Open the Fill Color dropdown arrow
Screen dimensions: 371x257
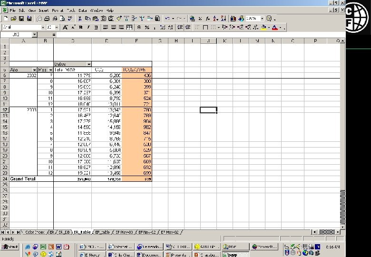[269, 28]
